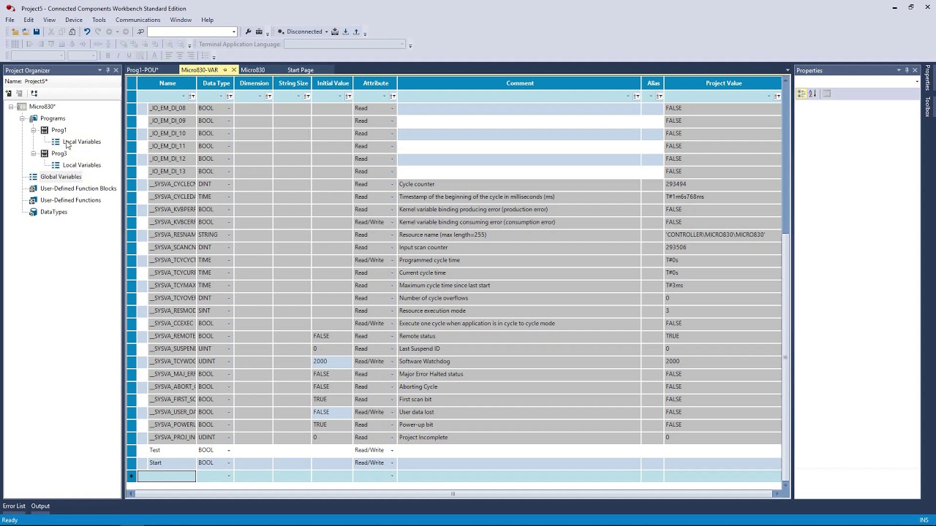The height and width of the screenshot is (526, 936).
Task: Click the hierarchy view icon in Project Organizer
Action: pyautogui.click(x=34, y=94)
